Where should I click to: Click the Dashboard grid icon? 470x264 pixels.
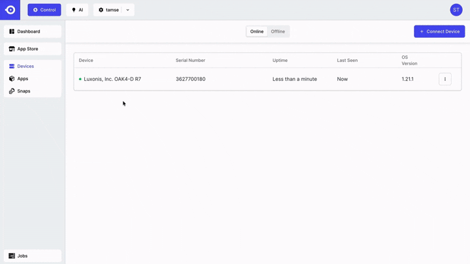point(12,31)
